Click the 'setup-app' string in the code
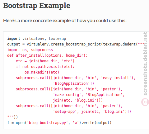The image size is (149, 134). pyautogui.click(x=65, y=112)
